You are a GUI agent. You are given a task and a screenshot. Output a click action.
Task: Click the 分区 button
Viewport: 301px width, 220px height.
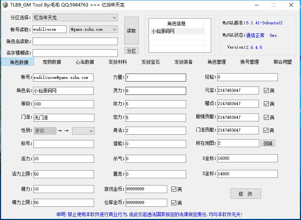(132, 51)
